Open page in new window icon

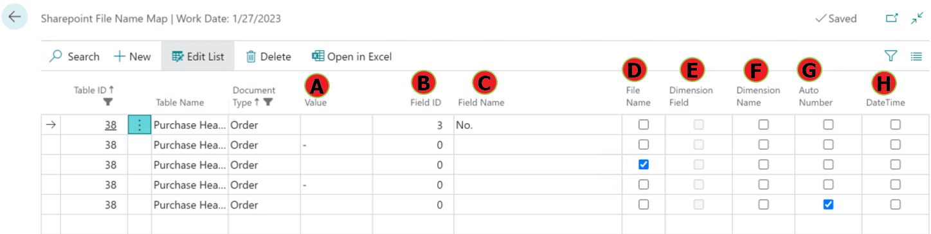pos(892,19)
